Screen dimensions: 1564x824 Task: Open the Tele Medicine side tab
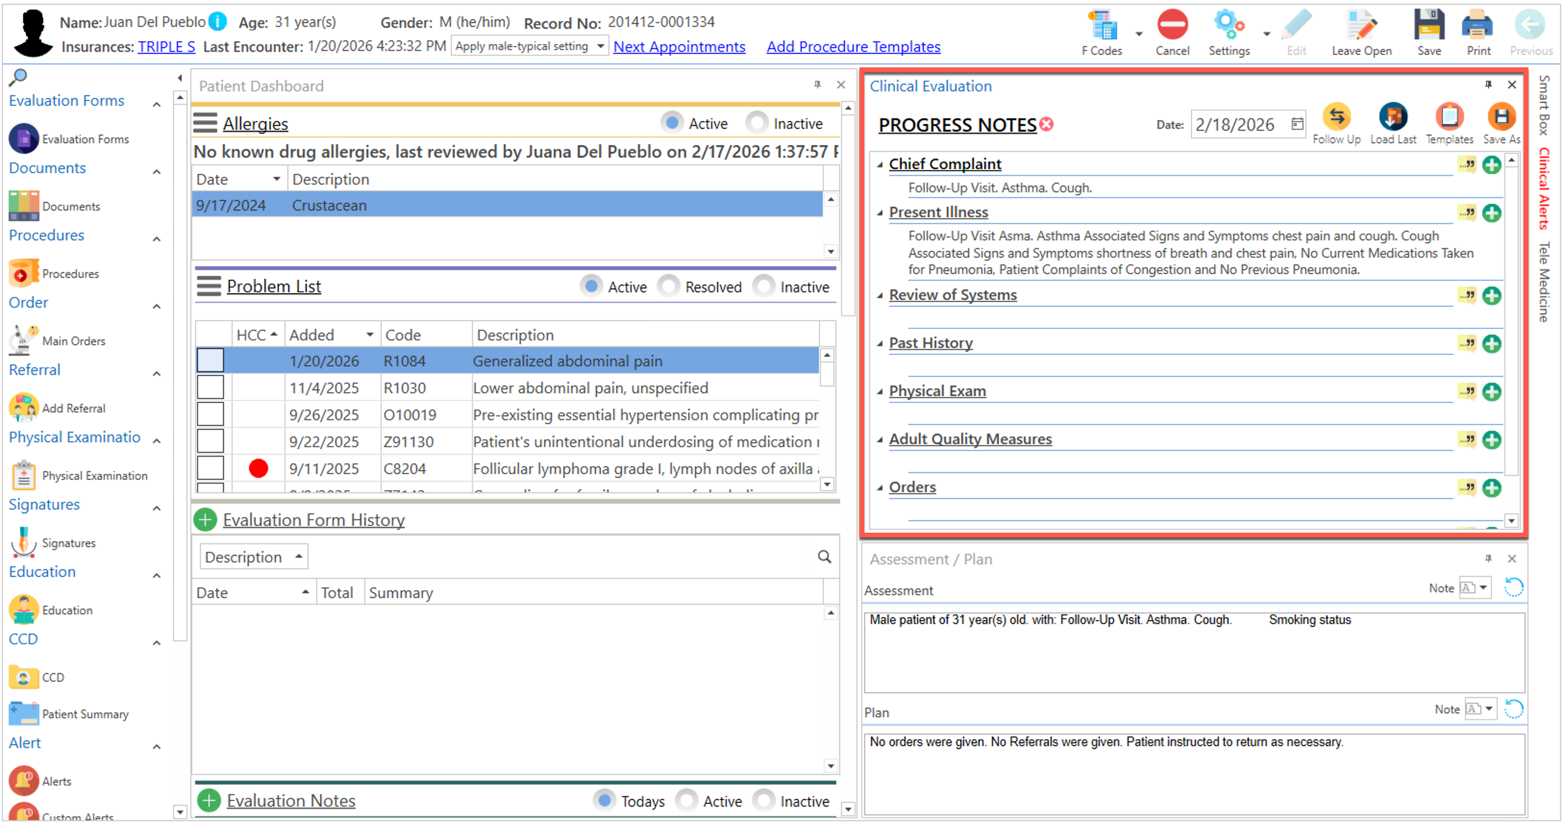coord(1543,281)
